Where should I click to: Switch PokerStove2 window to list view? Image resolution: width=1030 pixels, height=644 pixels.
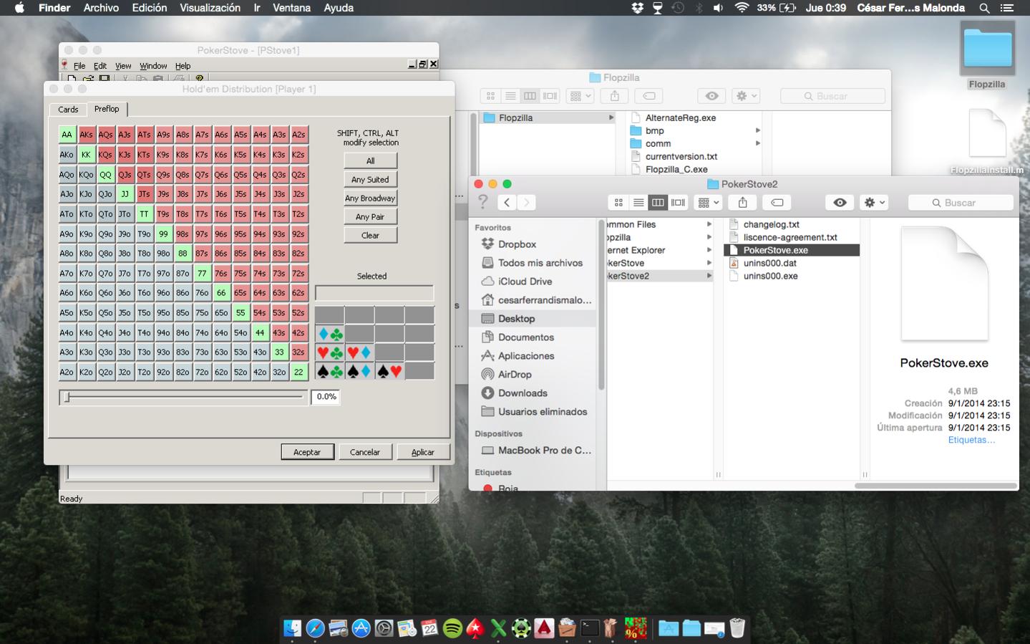click(638, 203)
